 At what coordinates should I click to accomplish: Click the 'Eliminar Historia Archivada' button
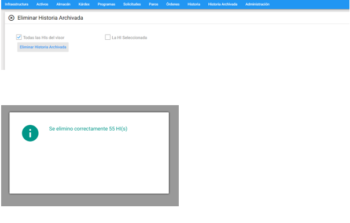(x=43, y=47)
